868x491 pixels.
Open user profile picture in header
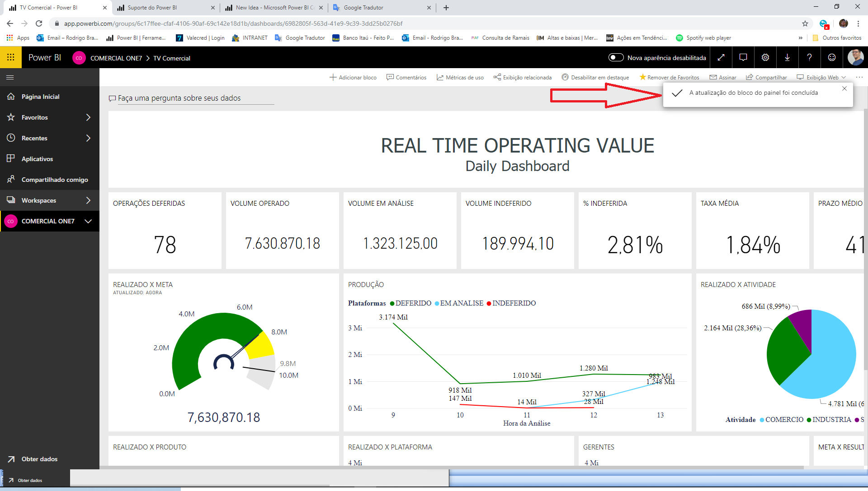tap(855, 57)
